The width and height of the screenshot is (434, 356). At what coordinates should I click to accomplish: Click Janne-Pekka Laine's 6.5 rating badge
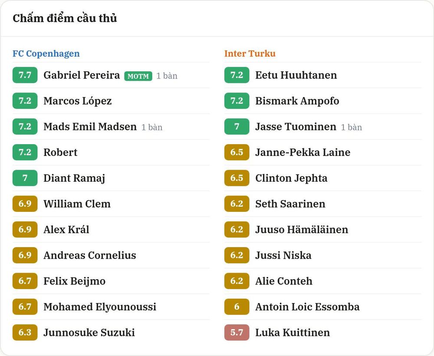237,152
